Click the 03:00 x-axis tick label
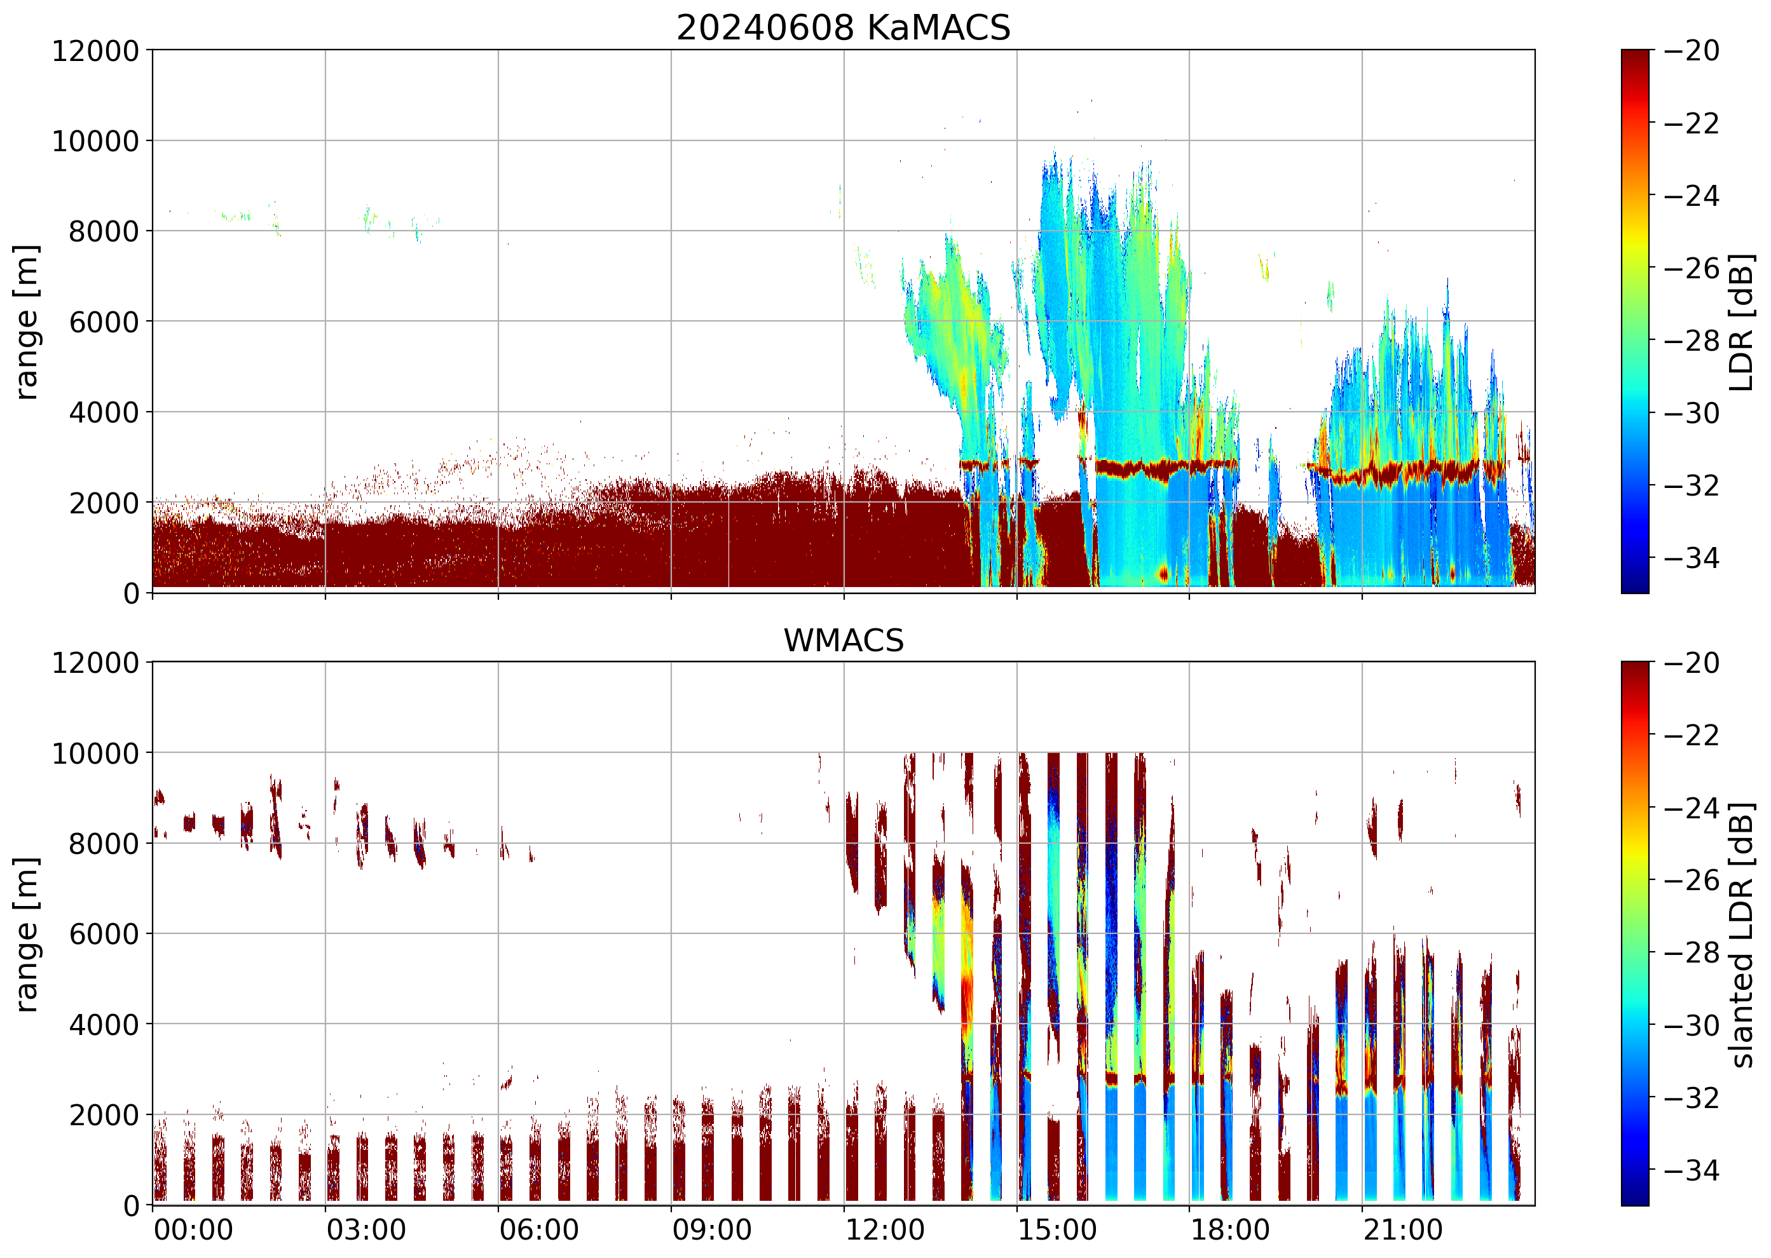The height and width of the screenshot is (1258, 1771). tap(366, 1230)
